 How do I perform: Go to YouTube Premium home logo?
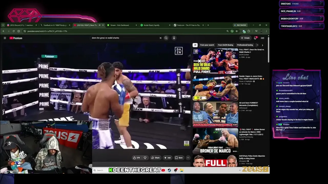pos(16,38)
